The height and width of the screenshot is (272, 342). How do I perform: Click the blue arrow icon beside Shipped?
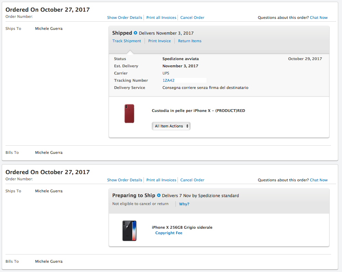point(135,33)
